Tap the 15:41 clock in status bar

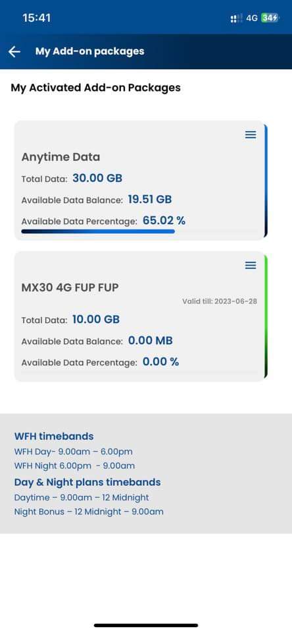[37, 18]
